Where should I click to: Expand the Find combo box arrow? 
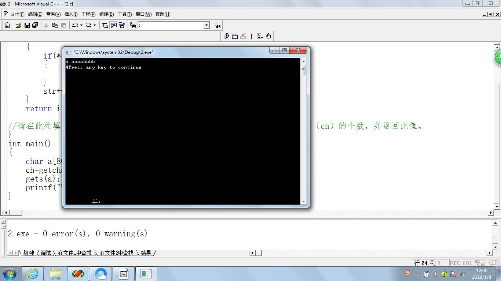click(x=206, y=25)
